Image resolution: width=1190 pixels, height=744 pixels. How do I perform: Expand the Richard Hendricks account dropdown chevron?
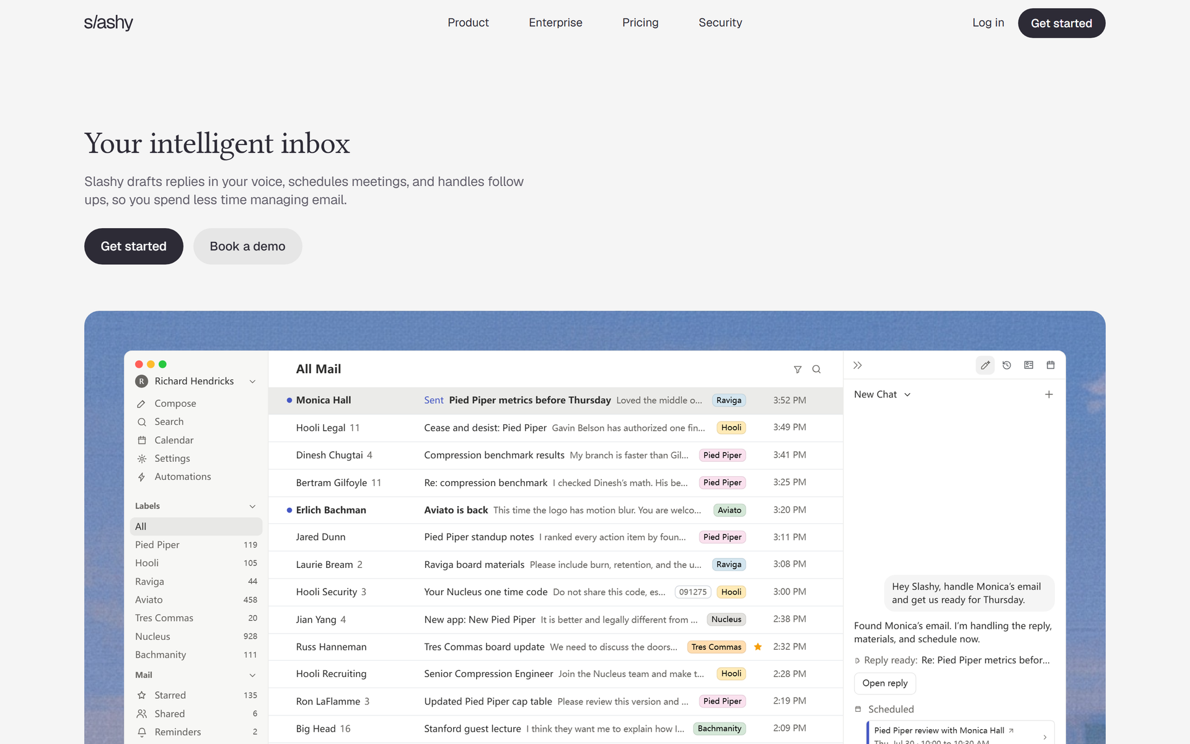pyautogui.click(x=253, y=381)
